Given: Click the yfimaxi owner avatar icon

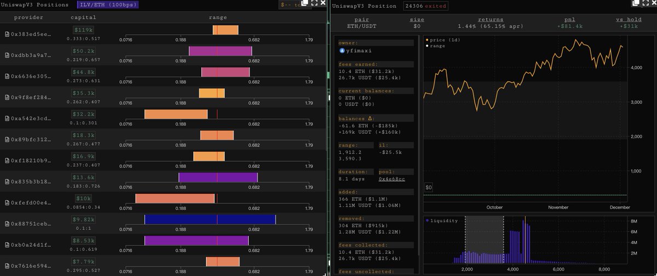Looking at the screenshot, I should (342, 50).
